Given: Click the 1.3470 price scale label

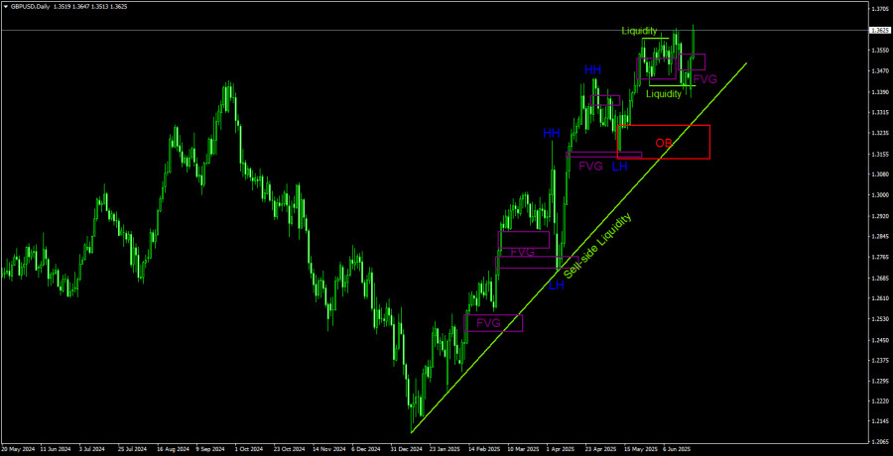Looking at the screenshot, I should tap(880, 71).
